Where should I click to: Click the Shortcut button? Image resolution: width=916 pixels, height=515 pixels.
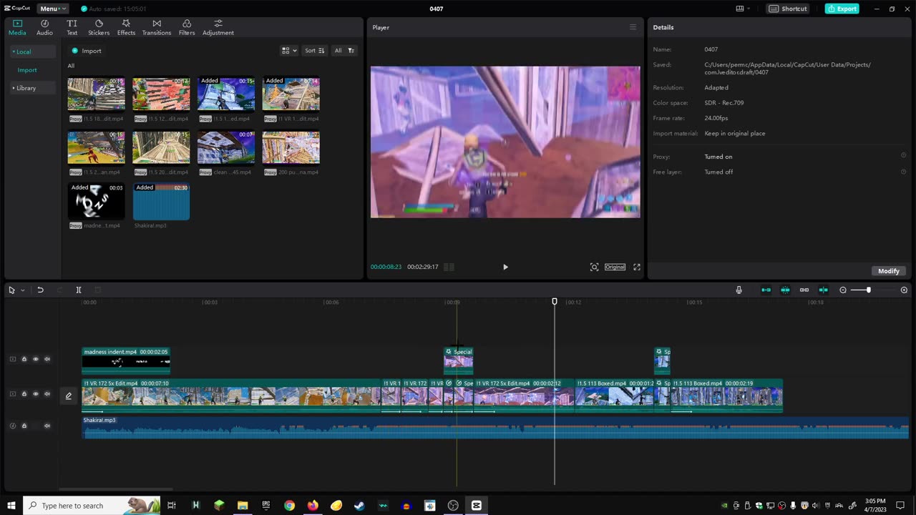pos(788,9)
